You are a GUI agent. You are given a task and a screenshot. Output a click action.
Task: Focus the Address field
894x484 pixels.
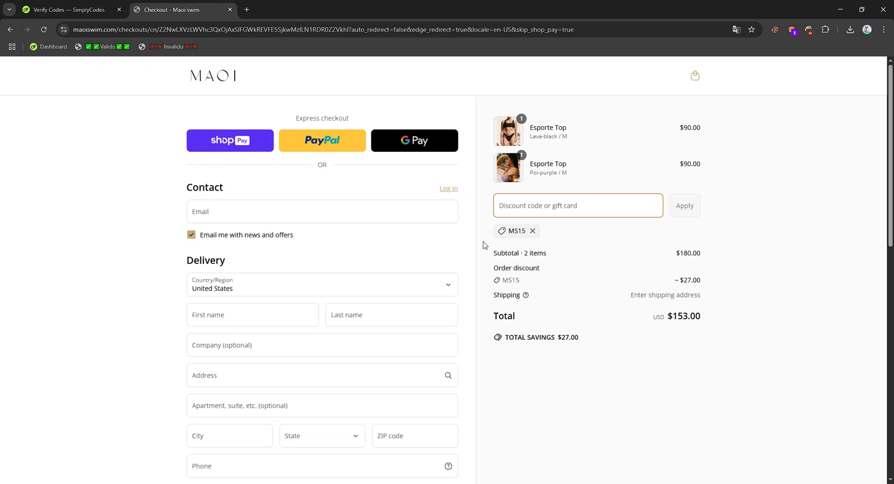click(322, 376)
